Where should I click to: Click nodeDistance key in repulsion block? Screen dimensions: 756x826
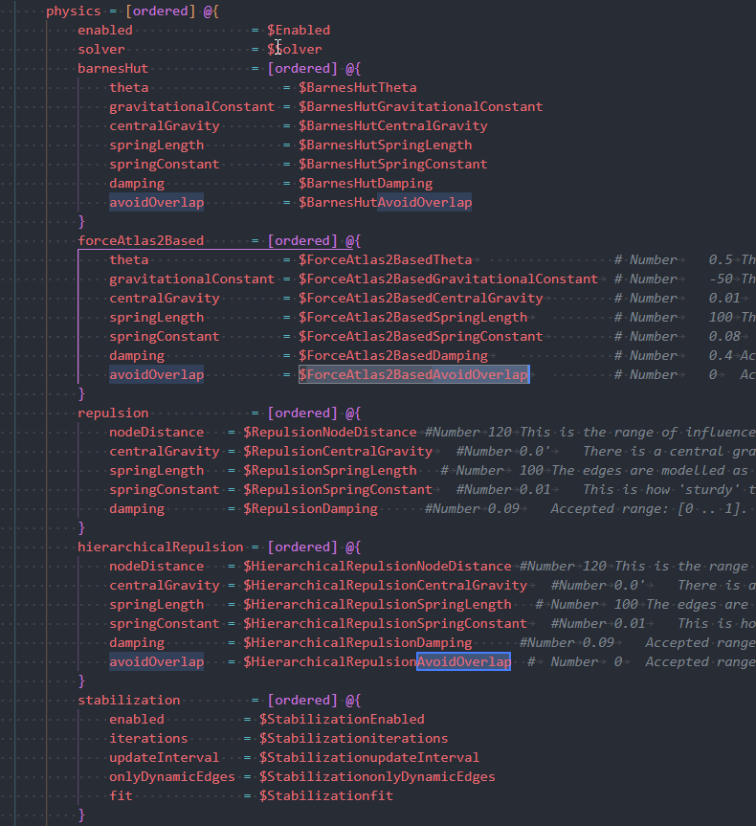(157, 432)
